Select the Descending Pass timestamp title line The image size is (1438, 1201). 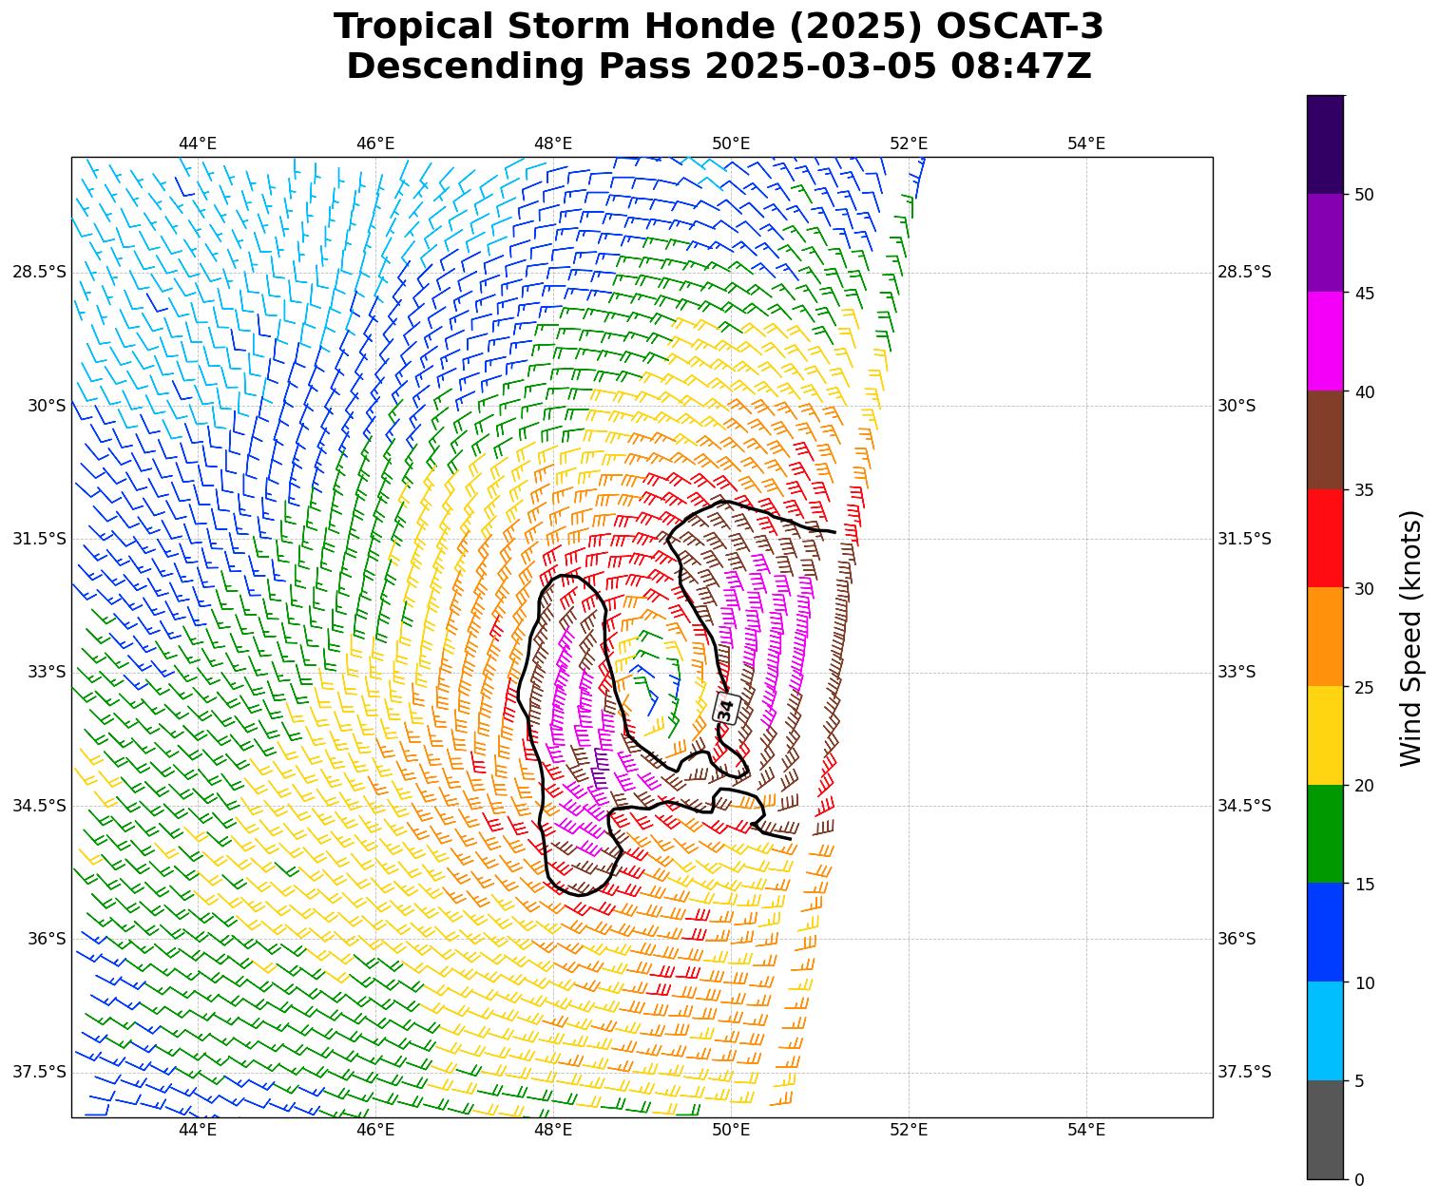(719, 67)
